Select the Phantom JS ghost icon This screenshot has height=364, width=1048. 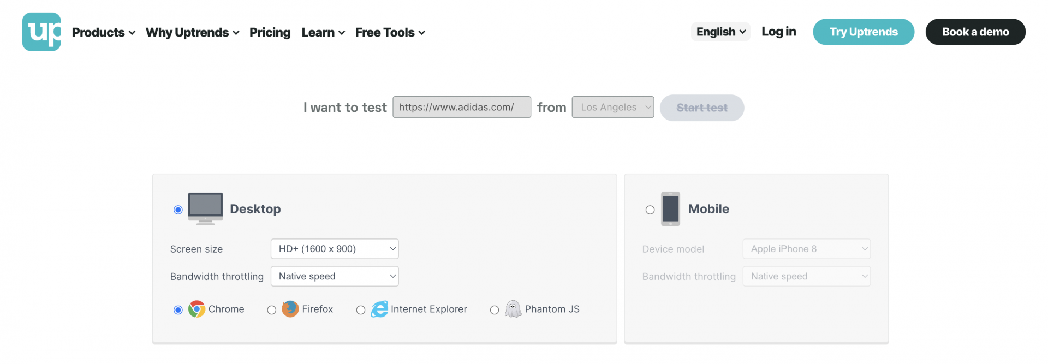point(513,308)
